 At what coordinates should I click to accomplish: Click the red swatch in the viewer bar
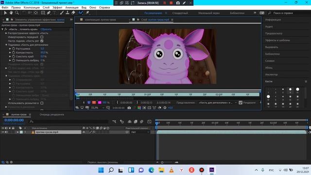94,103
